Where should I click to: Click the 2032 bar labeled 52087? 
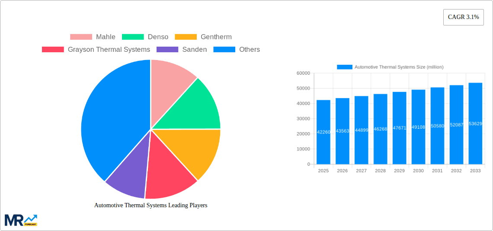coord(457,125)
